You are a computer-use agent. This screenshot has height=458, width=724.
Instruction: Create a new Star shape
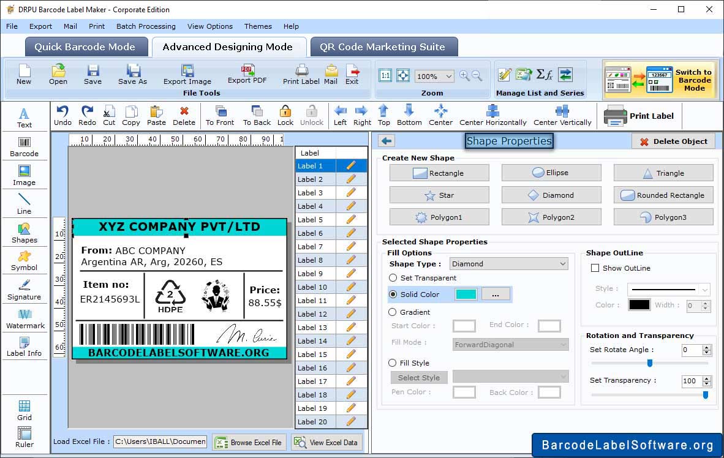[439, 195]
